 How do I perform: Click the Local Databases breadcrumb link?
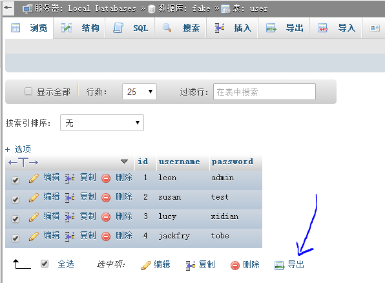[x=102, y=8]
